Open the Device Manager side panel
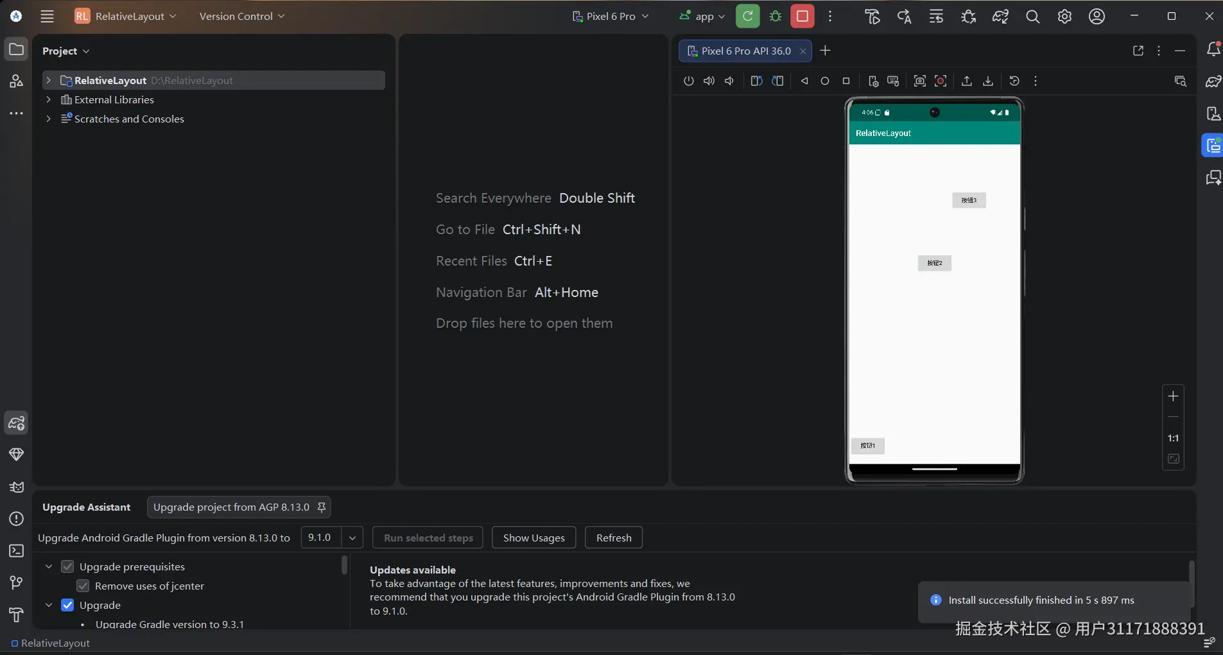The width and height of the screenshot is (1223, 655). click(1213, 114)
